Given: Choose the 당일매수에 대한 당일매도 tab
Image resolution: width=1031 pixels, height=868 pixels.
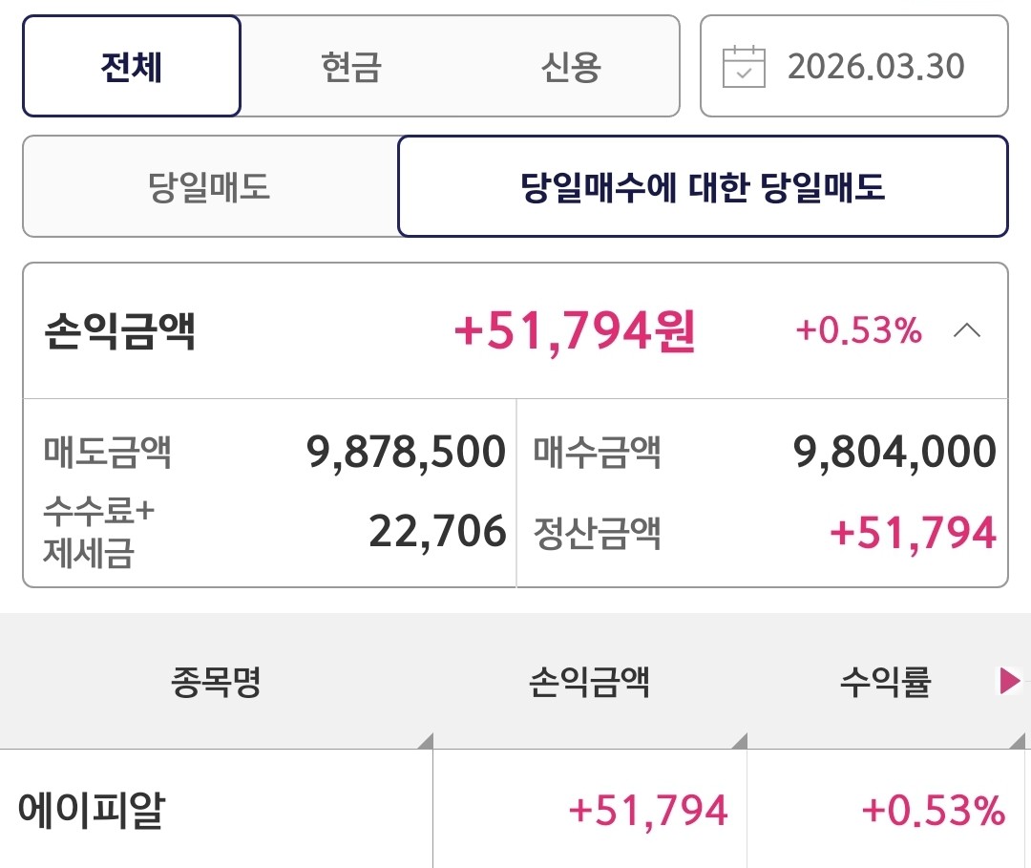Looking at the screenshot, I should click(703, 186).
